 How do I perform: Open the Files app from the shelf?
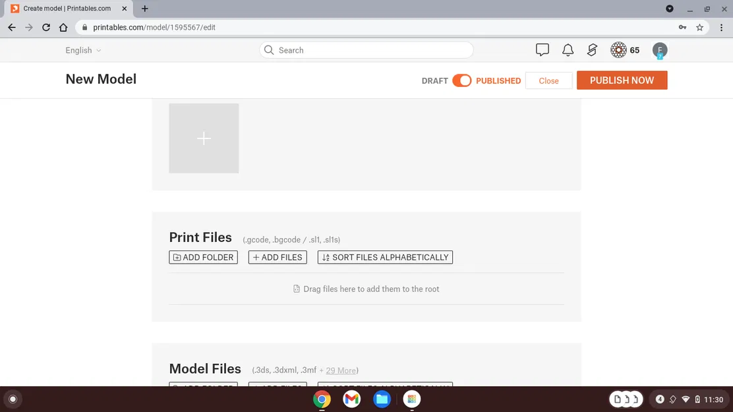click(382, 399)
